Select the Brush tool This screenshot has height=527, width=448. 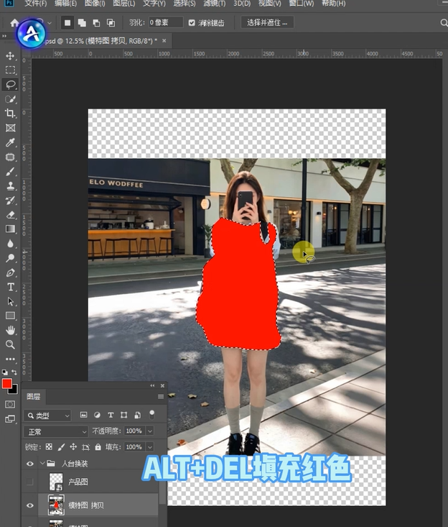[10, 171]
